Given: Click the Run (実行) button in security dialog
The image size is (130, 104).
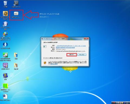Looking at the screenshot, I should (x=71, y=55).
